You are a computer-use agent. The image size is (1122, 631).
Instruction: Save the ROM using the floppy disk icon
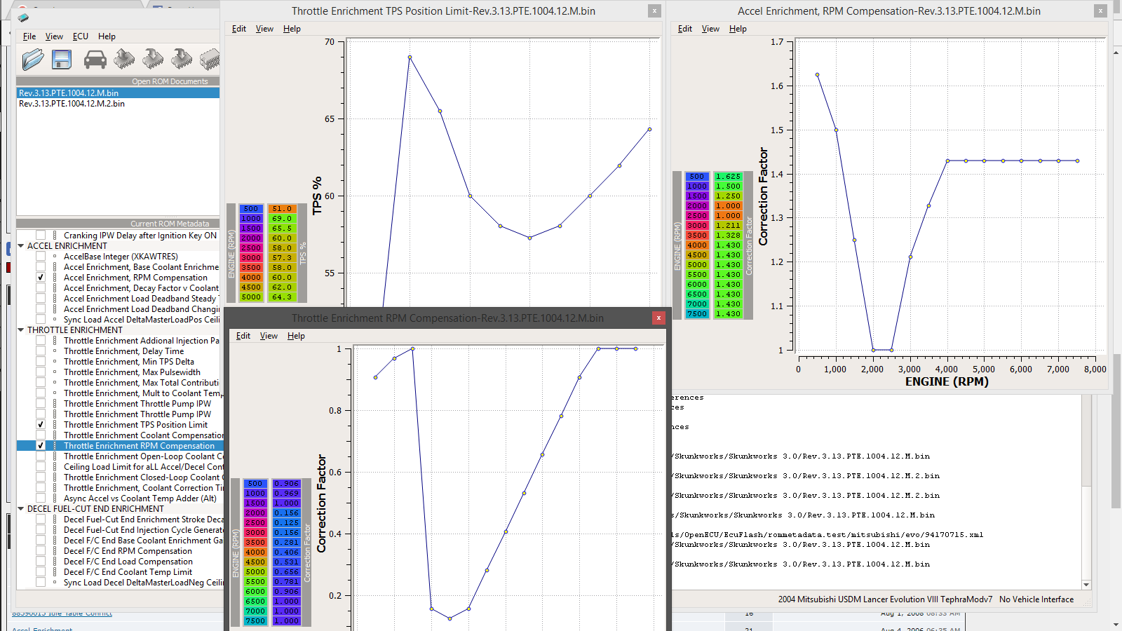click(62, 60)
